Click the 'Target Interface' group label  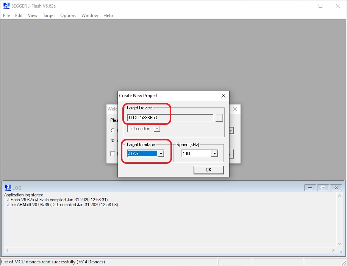click(141, 145)
